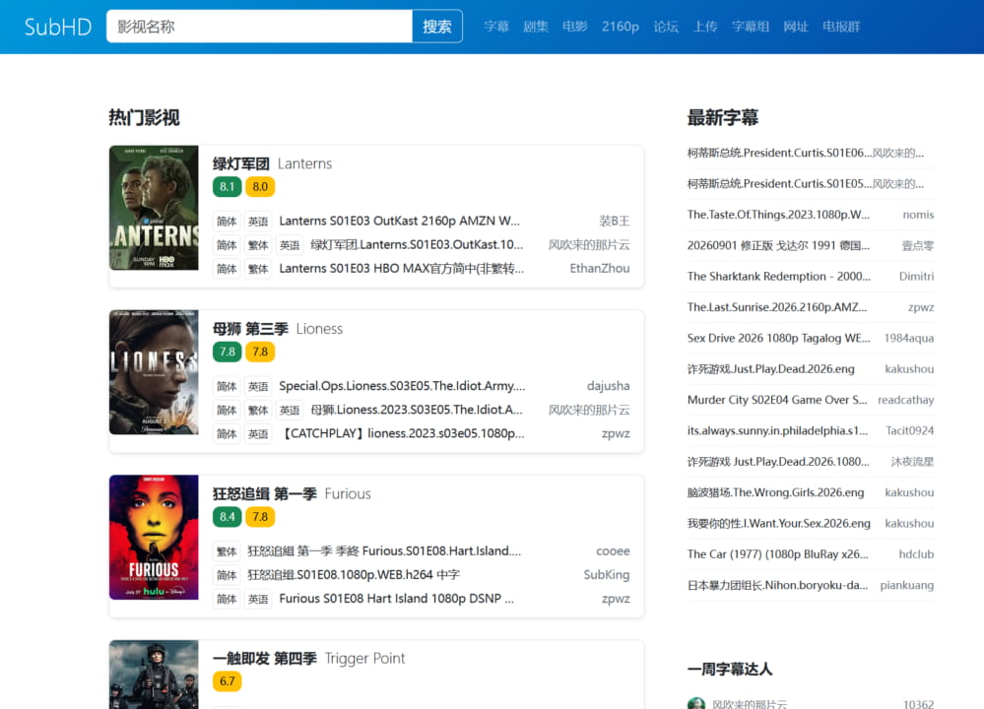The height and width of the screenshot is (709, 984).
Task: Open the 绿灯军团 Lanterns title link
Action: 272,163
